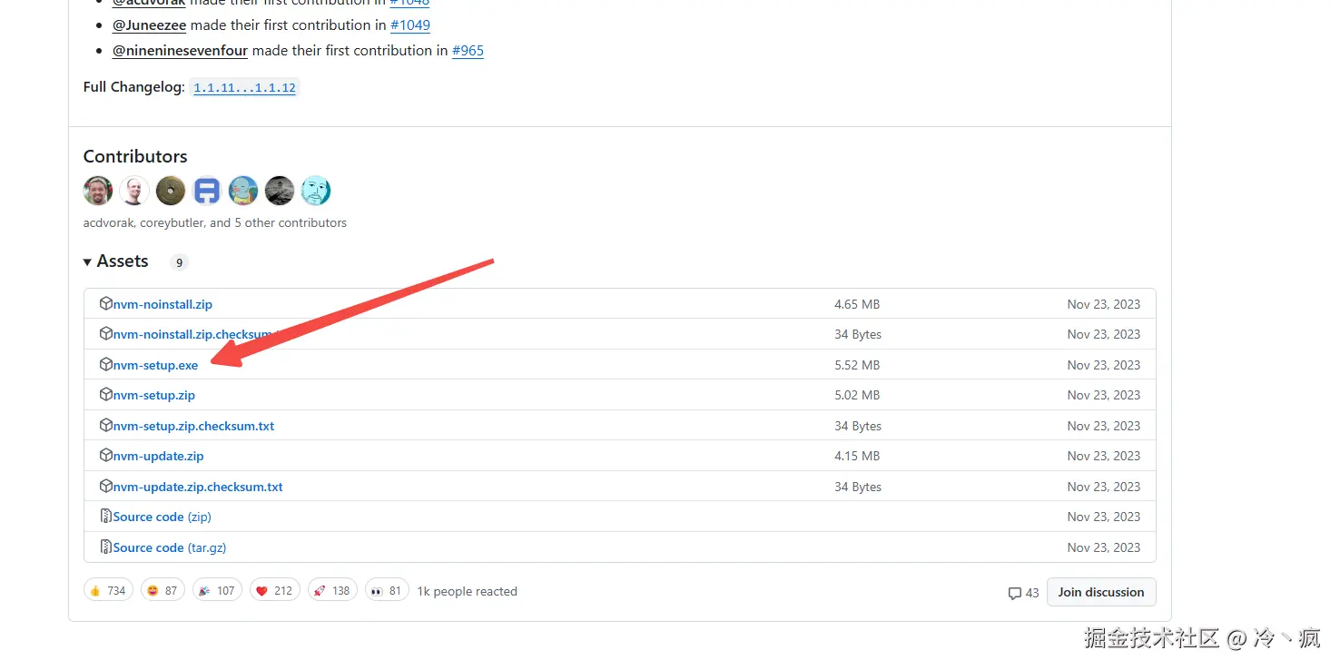
Task: Open acdvorak contributor avatar
Action: coord(98,191)
